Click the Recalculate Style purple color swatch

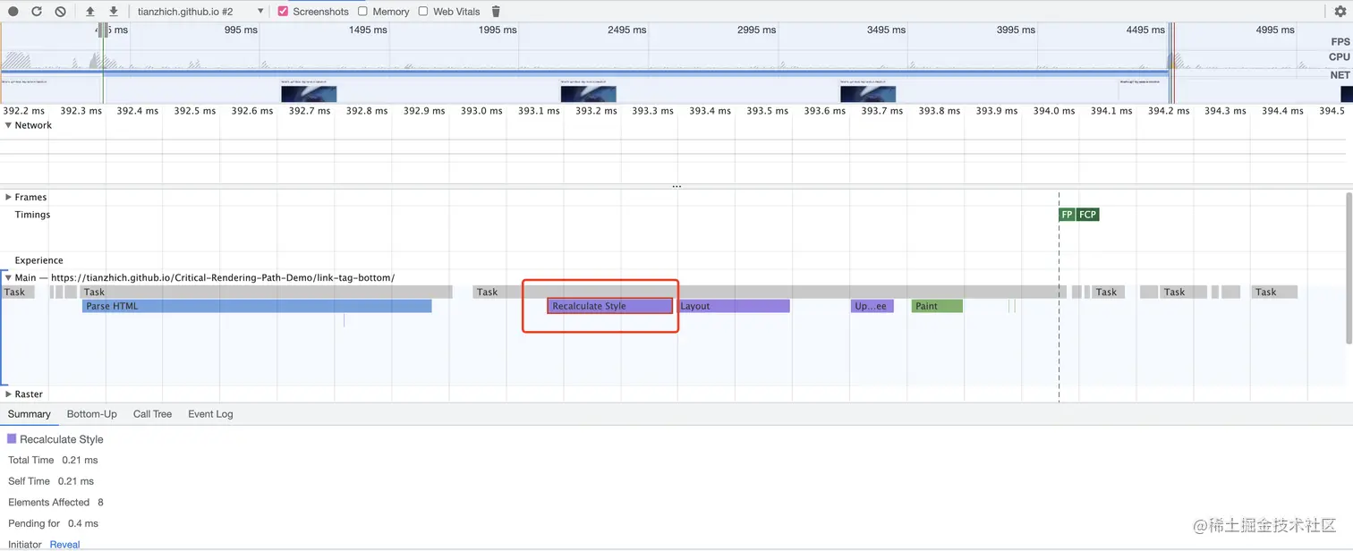point(12,439)
